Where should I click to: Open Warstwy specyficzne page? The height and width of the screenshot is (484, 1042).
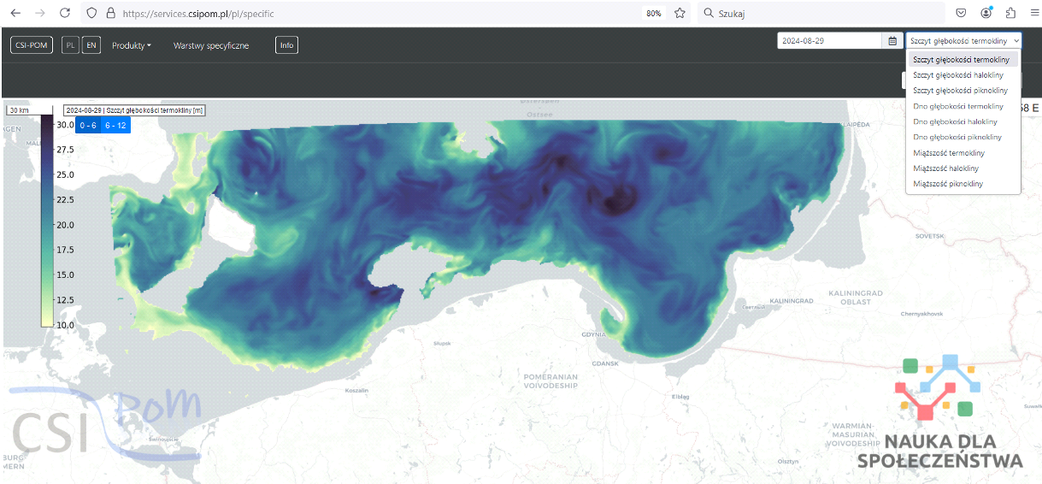[x=211, y=45]
